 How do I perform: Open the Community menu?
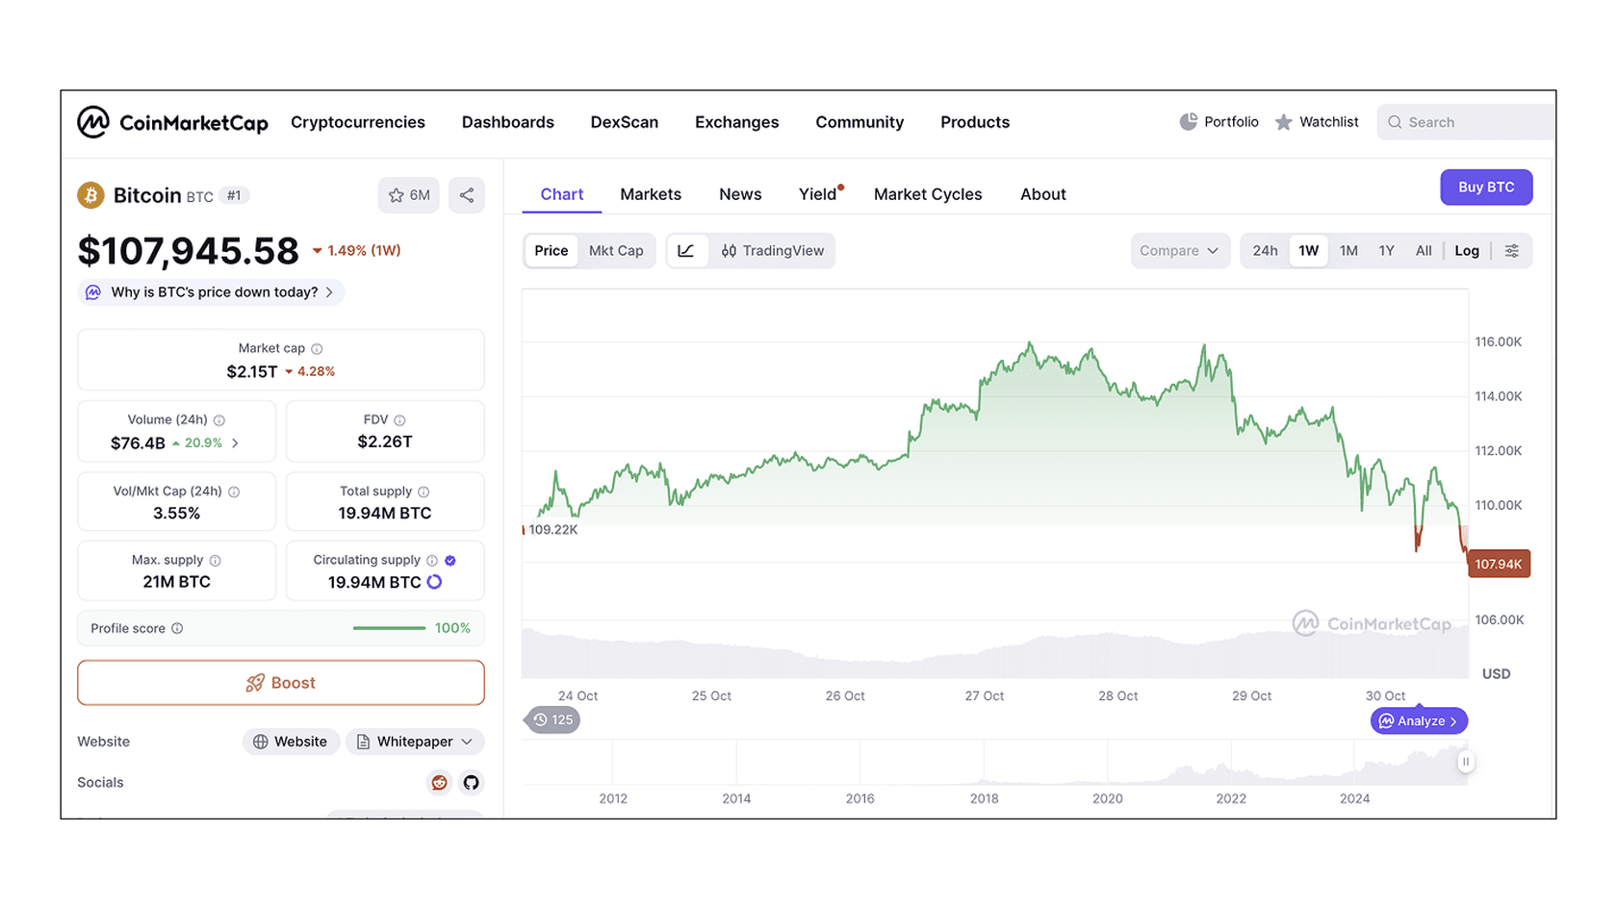[x=860, y=122]
